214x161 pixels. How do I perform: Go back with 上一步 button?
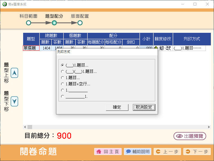(167, 152)
